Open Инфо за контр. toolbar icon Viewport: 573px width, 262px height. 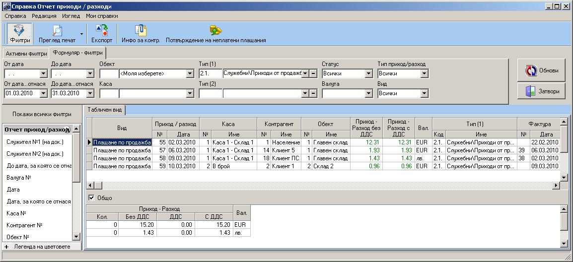tap(141, 34)
